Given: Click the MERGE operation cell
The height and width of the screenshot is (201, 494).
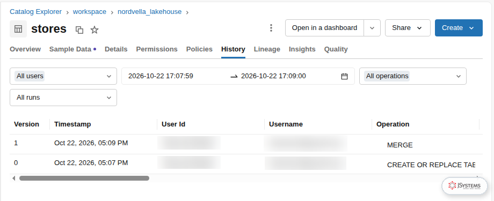Looking at the screenshot, I should point(400,145).
